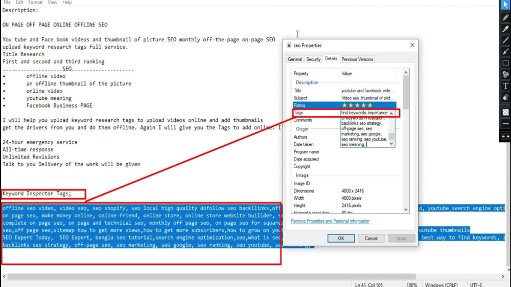This screenshot has height=287, width=511.
Task: Open Notepad Format menu
Action: 35,2
